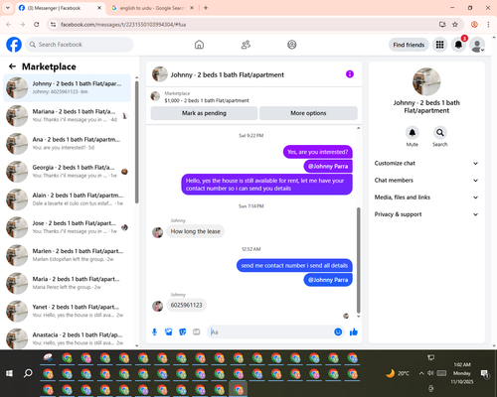The image size is (497, 397).
Task: Open weather 20°C tray widget
Action: tap(398, 373)
